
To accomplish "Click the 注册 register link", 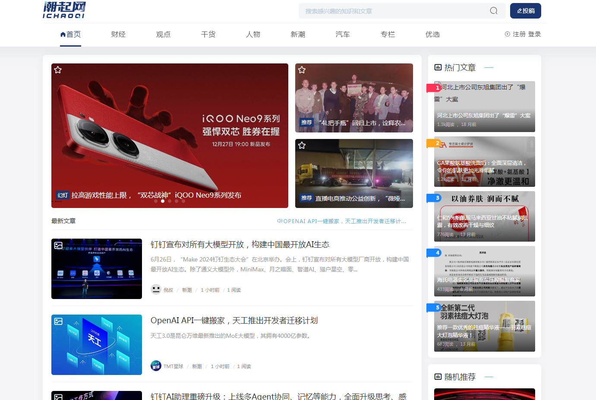I will (519, 34).
